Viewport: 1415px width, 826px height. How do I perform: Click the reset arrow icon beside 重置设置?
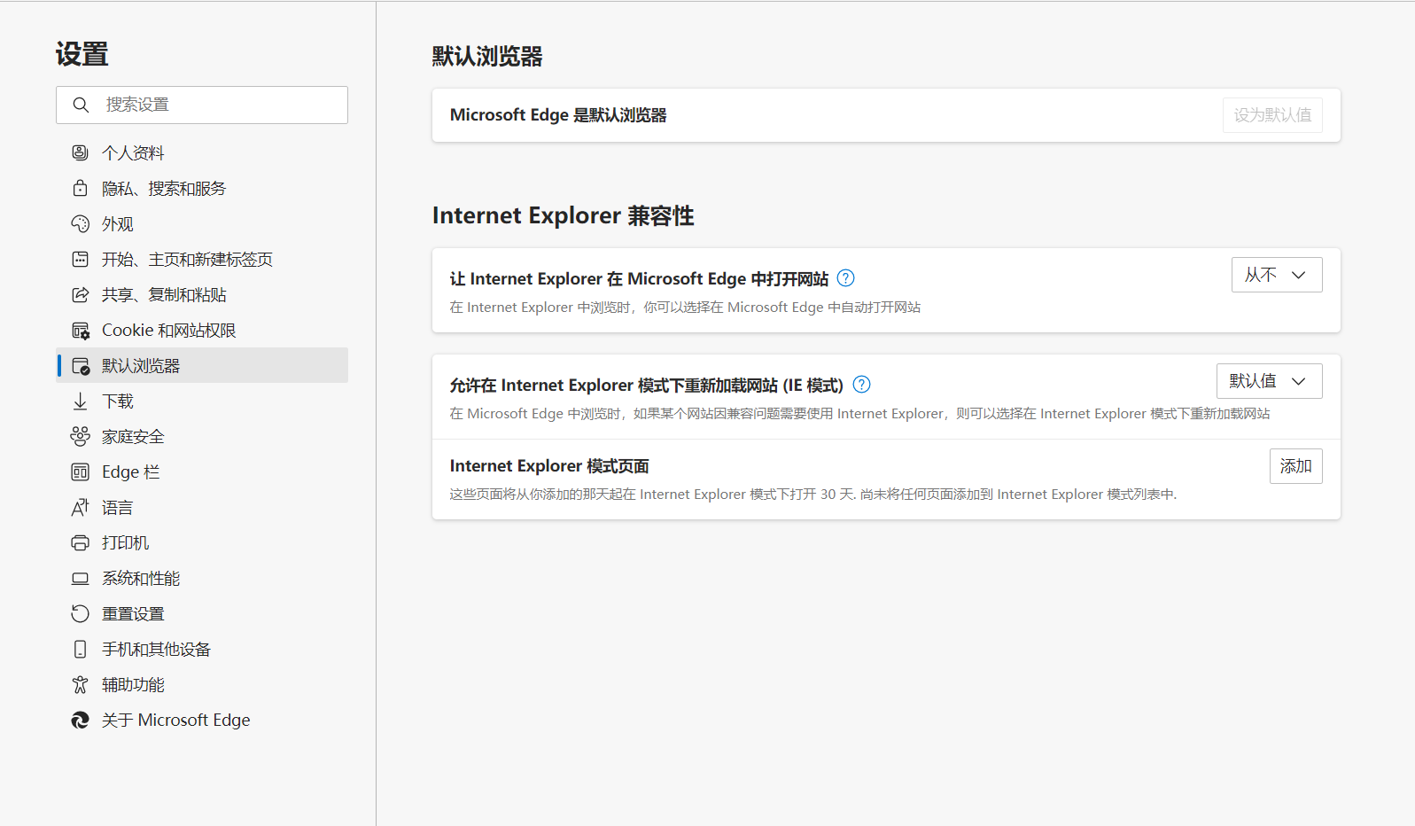pyautogui.click(x=80, y=613)
